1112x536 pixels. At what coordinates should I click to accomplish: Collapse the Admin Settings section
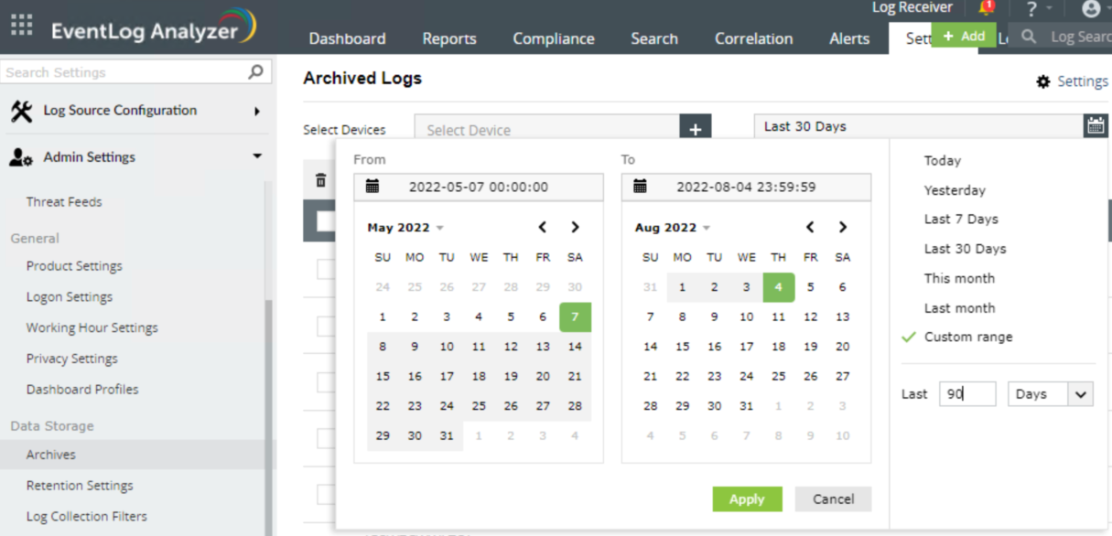coord(257,156)
